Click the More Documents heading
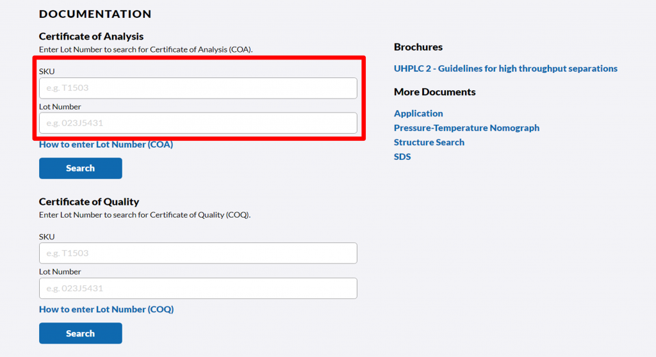Screen dimensions: 656x357 [x=434, y=92]
